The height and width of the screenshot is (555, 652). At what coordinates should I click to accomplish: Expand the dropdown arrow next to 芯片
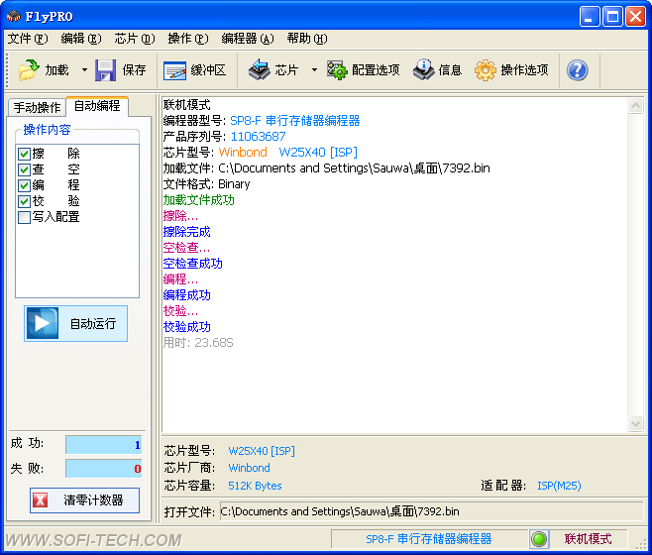pos(314,70)
